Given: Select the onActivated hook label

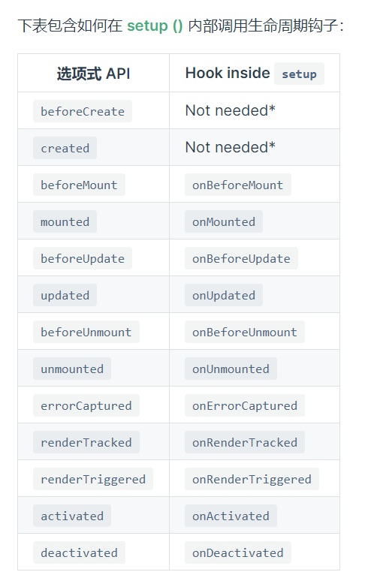Looking at the screenshot, I should click(231, 516).
